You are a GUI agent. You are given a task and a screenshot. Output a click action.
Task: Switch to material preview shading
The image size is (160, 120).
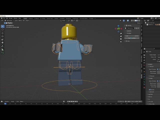(x=137, y=20)
